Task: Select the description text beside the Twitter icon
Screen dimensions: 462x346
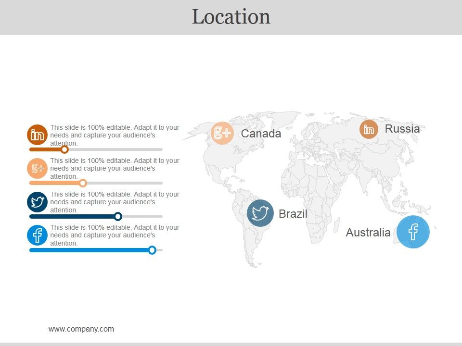Action: point(115,202)
